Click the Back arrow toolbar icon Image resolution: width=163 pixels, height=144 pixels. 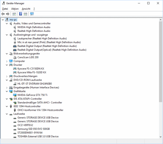[x=3, y=14]
